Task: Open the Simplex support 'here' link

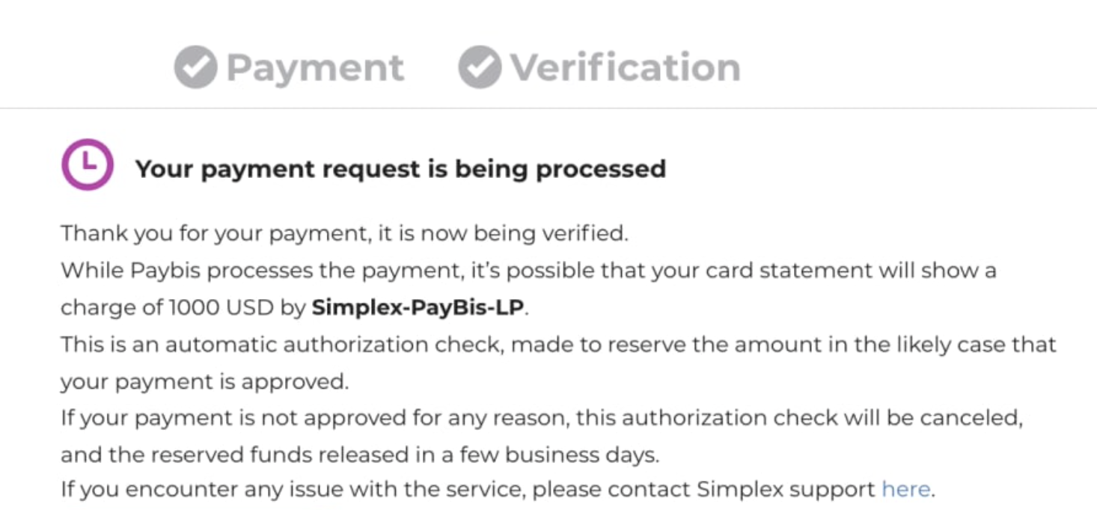Action: click(905, 490)
